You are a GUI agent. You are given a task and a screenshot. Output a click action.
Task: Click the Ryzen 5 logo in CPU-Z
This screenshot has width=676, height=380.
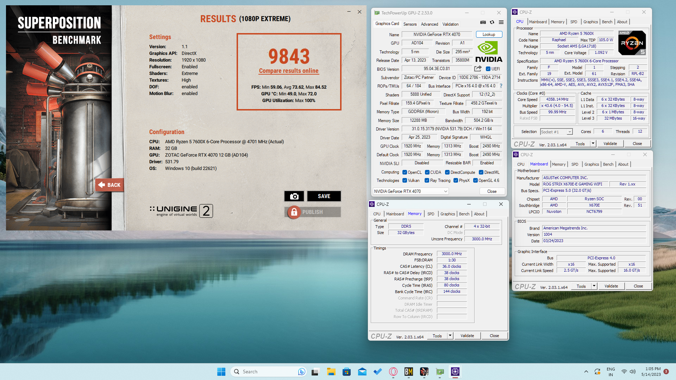point(632,43)
